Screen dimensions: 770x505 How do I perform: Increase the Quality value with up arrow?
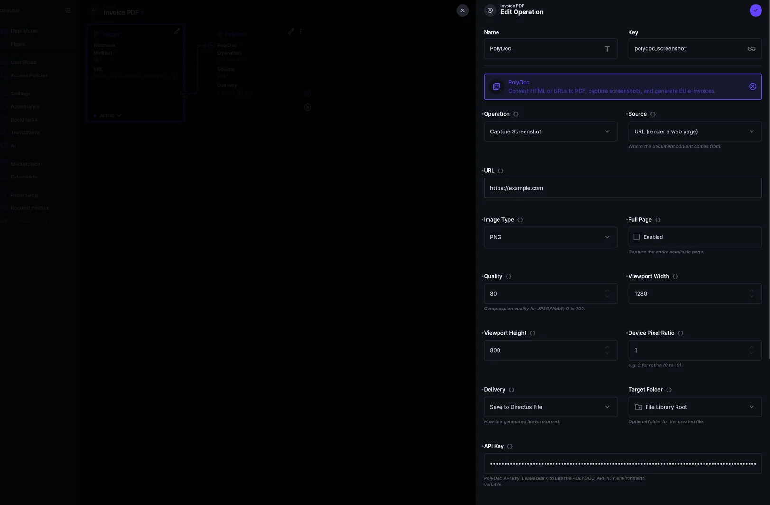coord(607,291)
